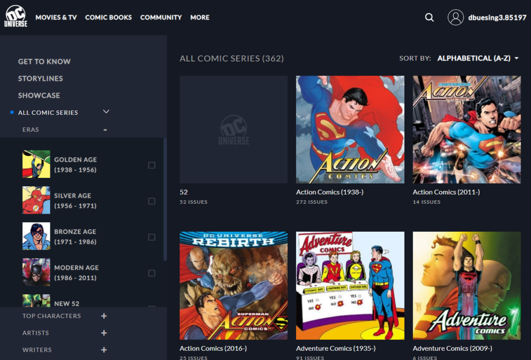The height and width of the screenshot is (360, 531).
Task: Check the Bronze Age (1971 - 1986) checkbox
Action: [x=152, y=237]
